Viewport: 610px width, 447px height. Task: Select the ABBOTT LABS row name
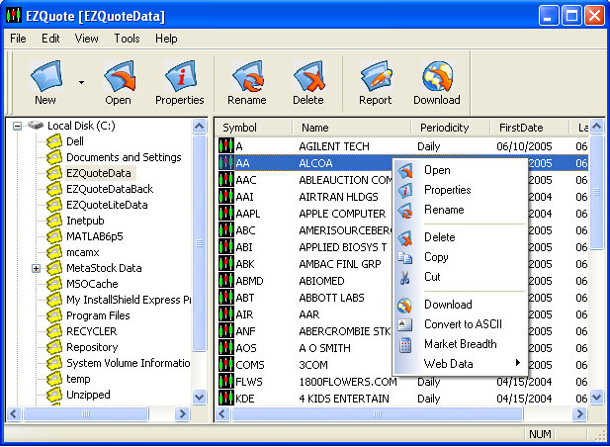(x=332, y=298)
